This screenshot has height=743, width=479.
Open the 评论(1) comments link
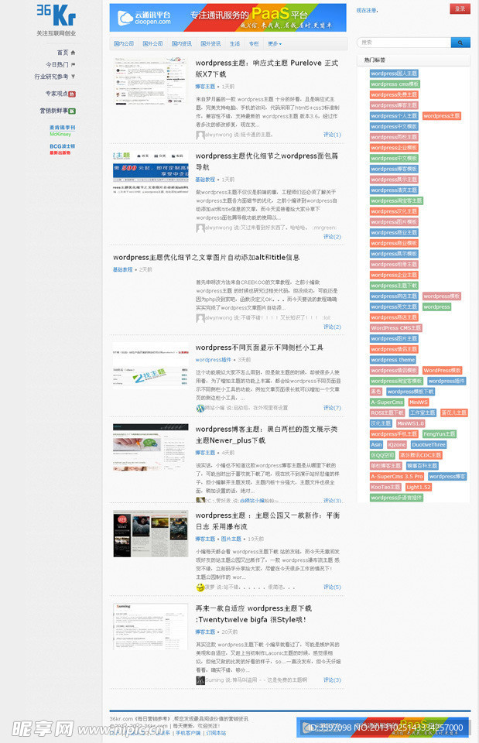point(332,135)
